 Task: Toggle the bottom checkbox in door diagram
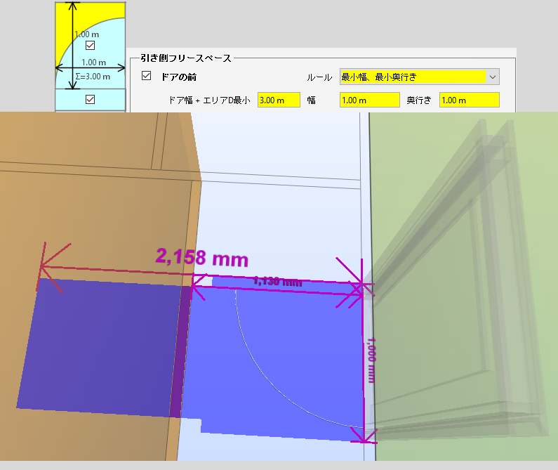tap(91, 100)
